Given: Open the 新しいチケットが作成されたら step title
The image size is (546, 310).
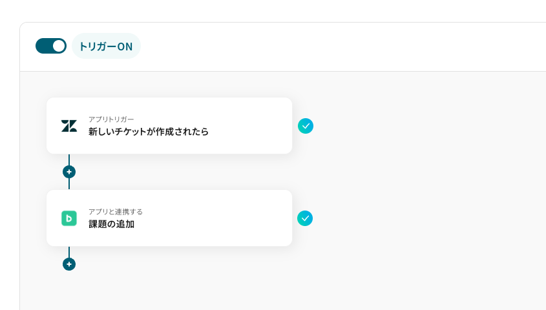Looking at the screenshot, I should (x=149, y=132).
